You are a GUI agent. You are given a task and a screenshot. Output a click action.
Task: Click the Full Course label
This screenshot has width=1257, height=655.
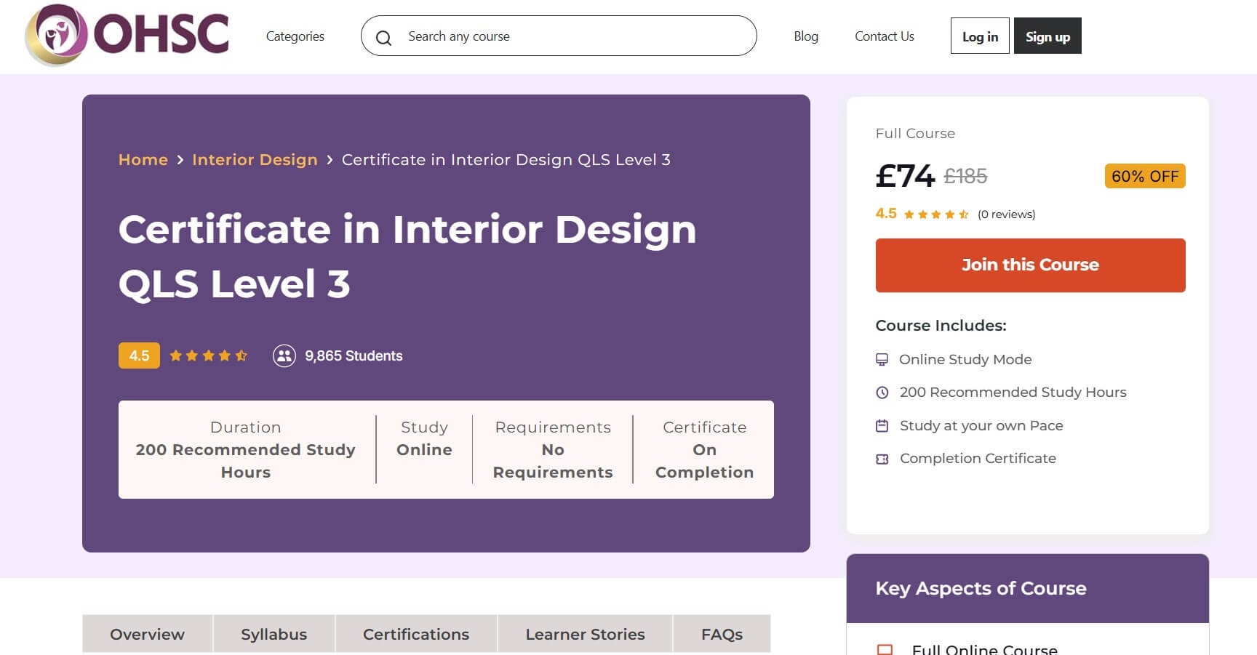point(915,134)
